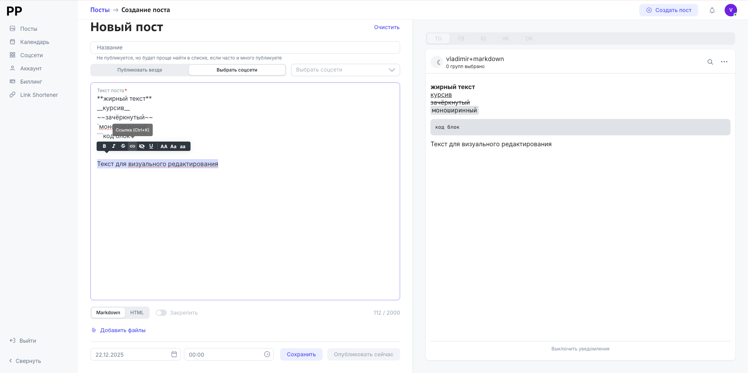Apply bold formatting from floating toolbar

pos(104,146)
